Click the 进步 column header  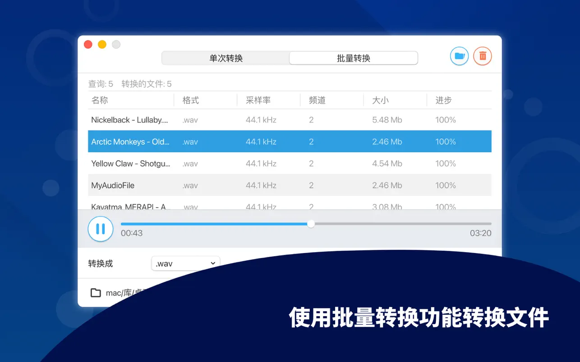[x=443, y=100]
